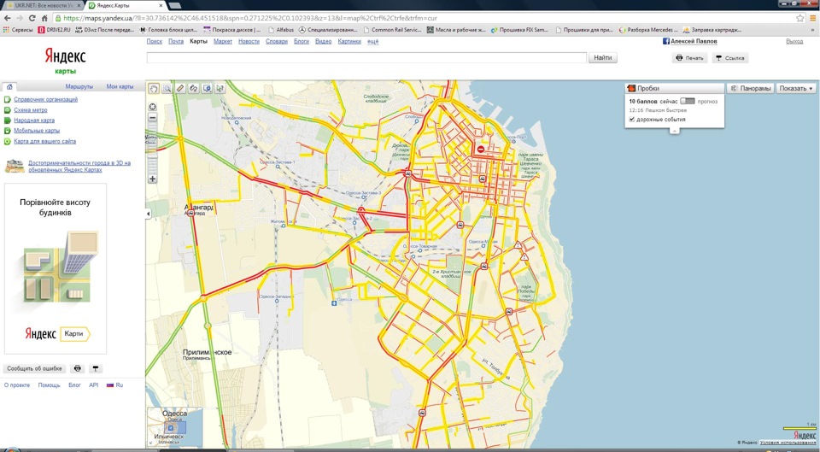
Task: Click the 3D buildings landmark thumbnail icon
Action: pyautogui.click(x=15, y=166)
